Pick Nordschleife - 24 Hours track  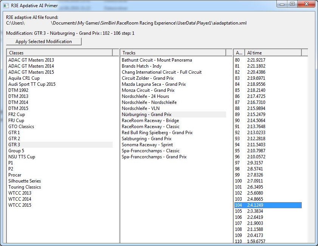(x=174, y=96)
